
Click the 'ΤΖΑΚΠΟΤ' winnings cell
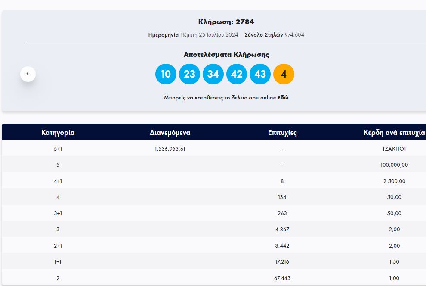[394, 149]
